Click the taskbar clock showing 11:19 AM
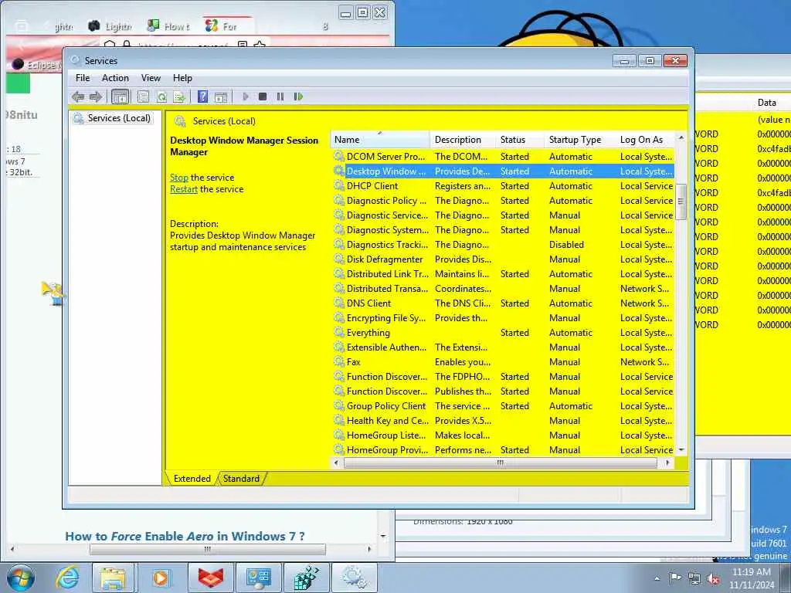 [752, 578]
